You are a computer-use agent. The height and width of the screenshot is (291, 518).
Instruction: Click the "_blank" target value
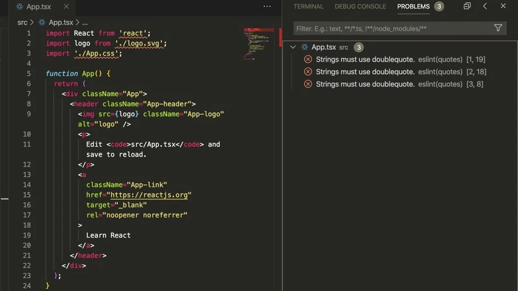[x=130, y=205]
